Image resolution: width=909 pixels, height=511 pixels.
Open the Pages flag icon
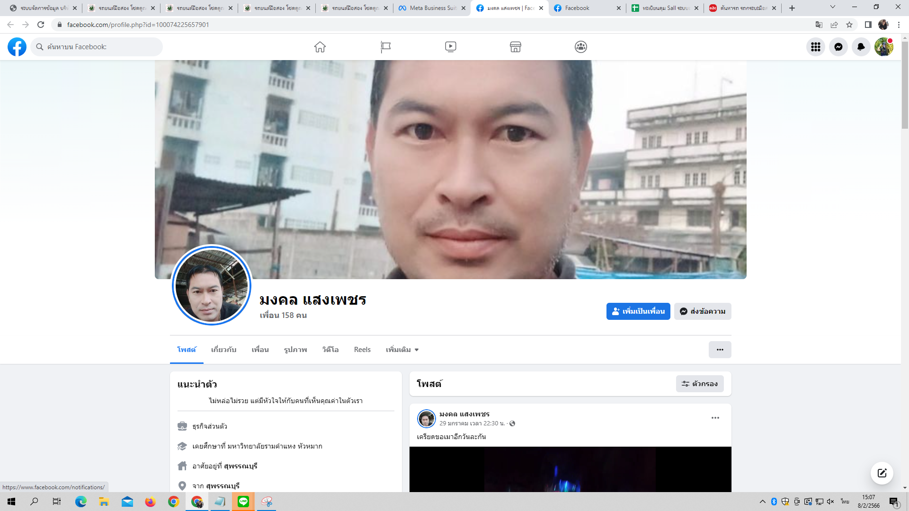point(385,47)
